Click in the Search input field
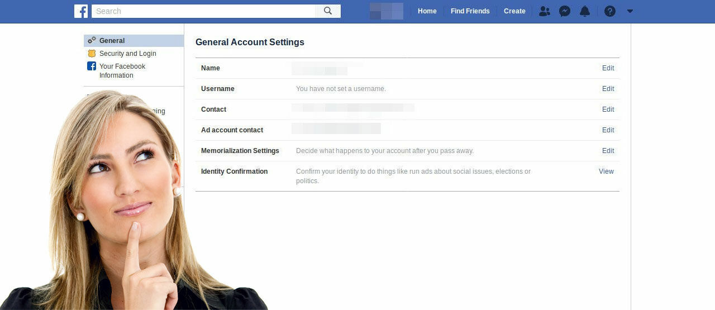The image size is (715, 310). click(x=204, y=11)
